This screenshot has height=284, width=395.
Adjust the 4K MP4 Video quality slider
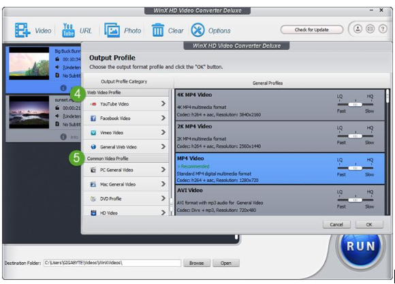click(355, 104)
